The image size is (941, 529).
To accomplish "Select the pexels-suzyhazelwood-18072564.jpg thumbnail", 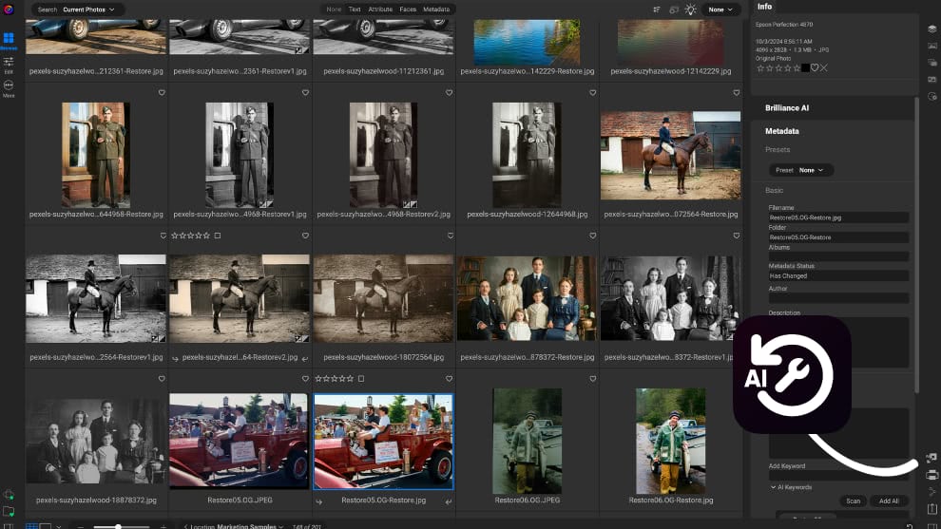I will [x=383, y=298].
